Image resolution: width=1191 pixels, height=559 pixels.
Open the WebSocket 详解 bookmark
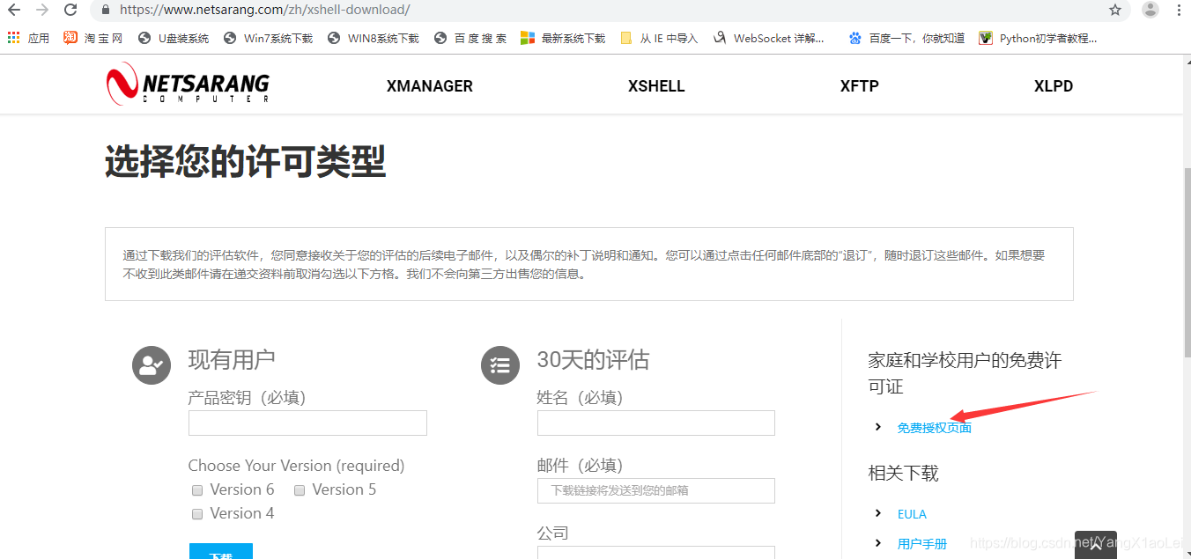768,38
